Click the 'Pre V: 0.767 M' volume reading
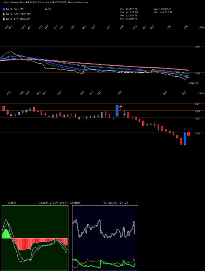The image size is (205, 271). coord(162,12)
